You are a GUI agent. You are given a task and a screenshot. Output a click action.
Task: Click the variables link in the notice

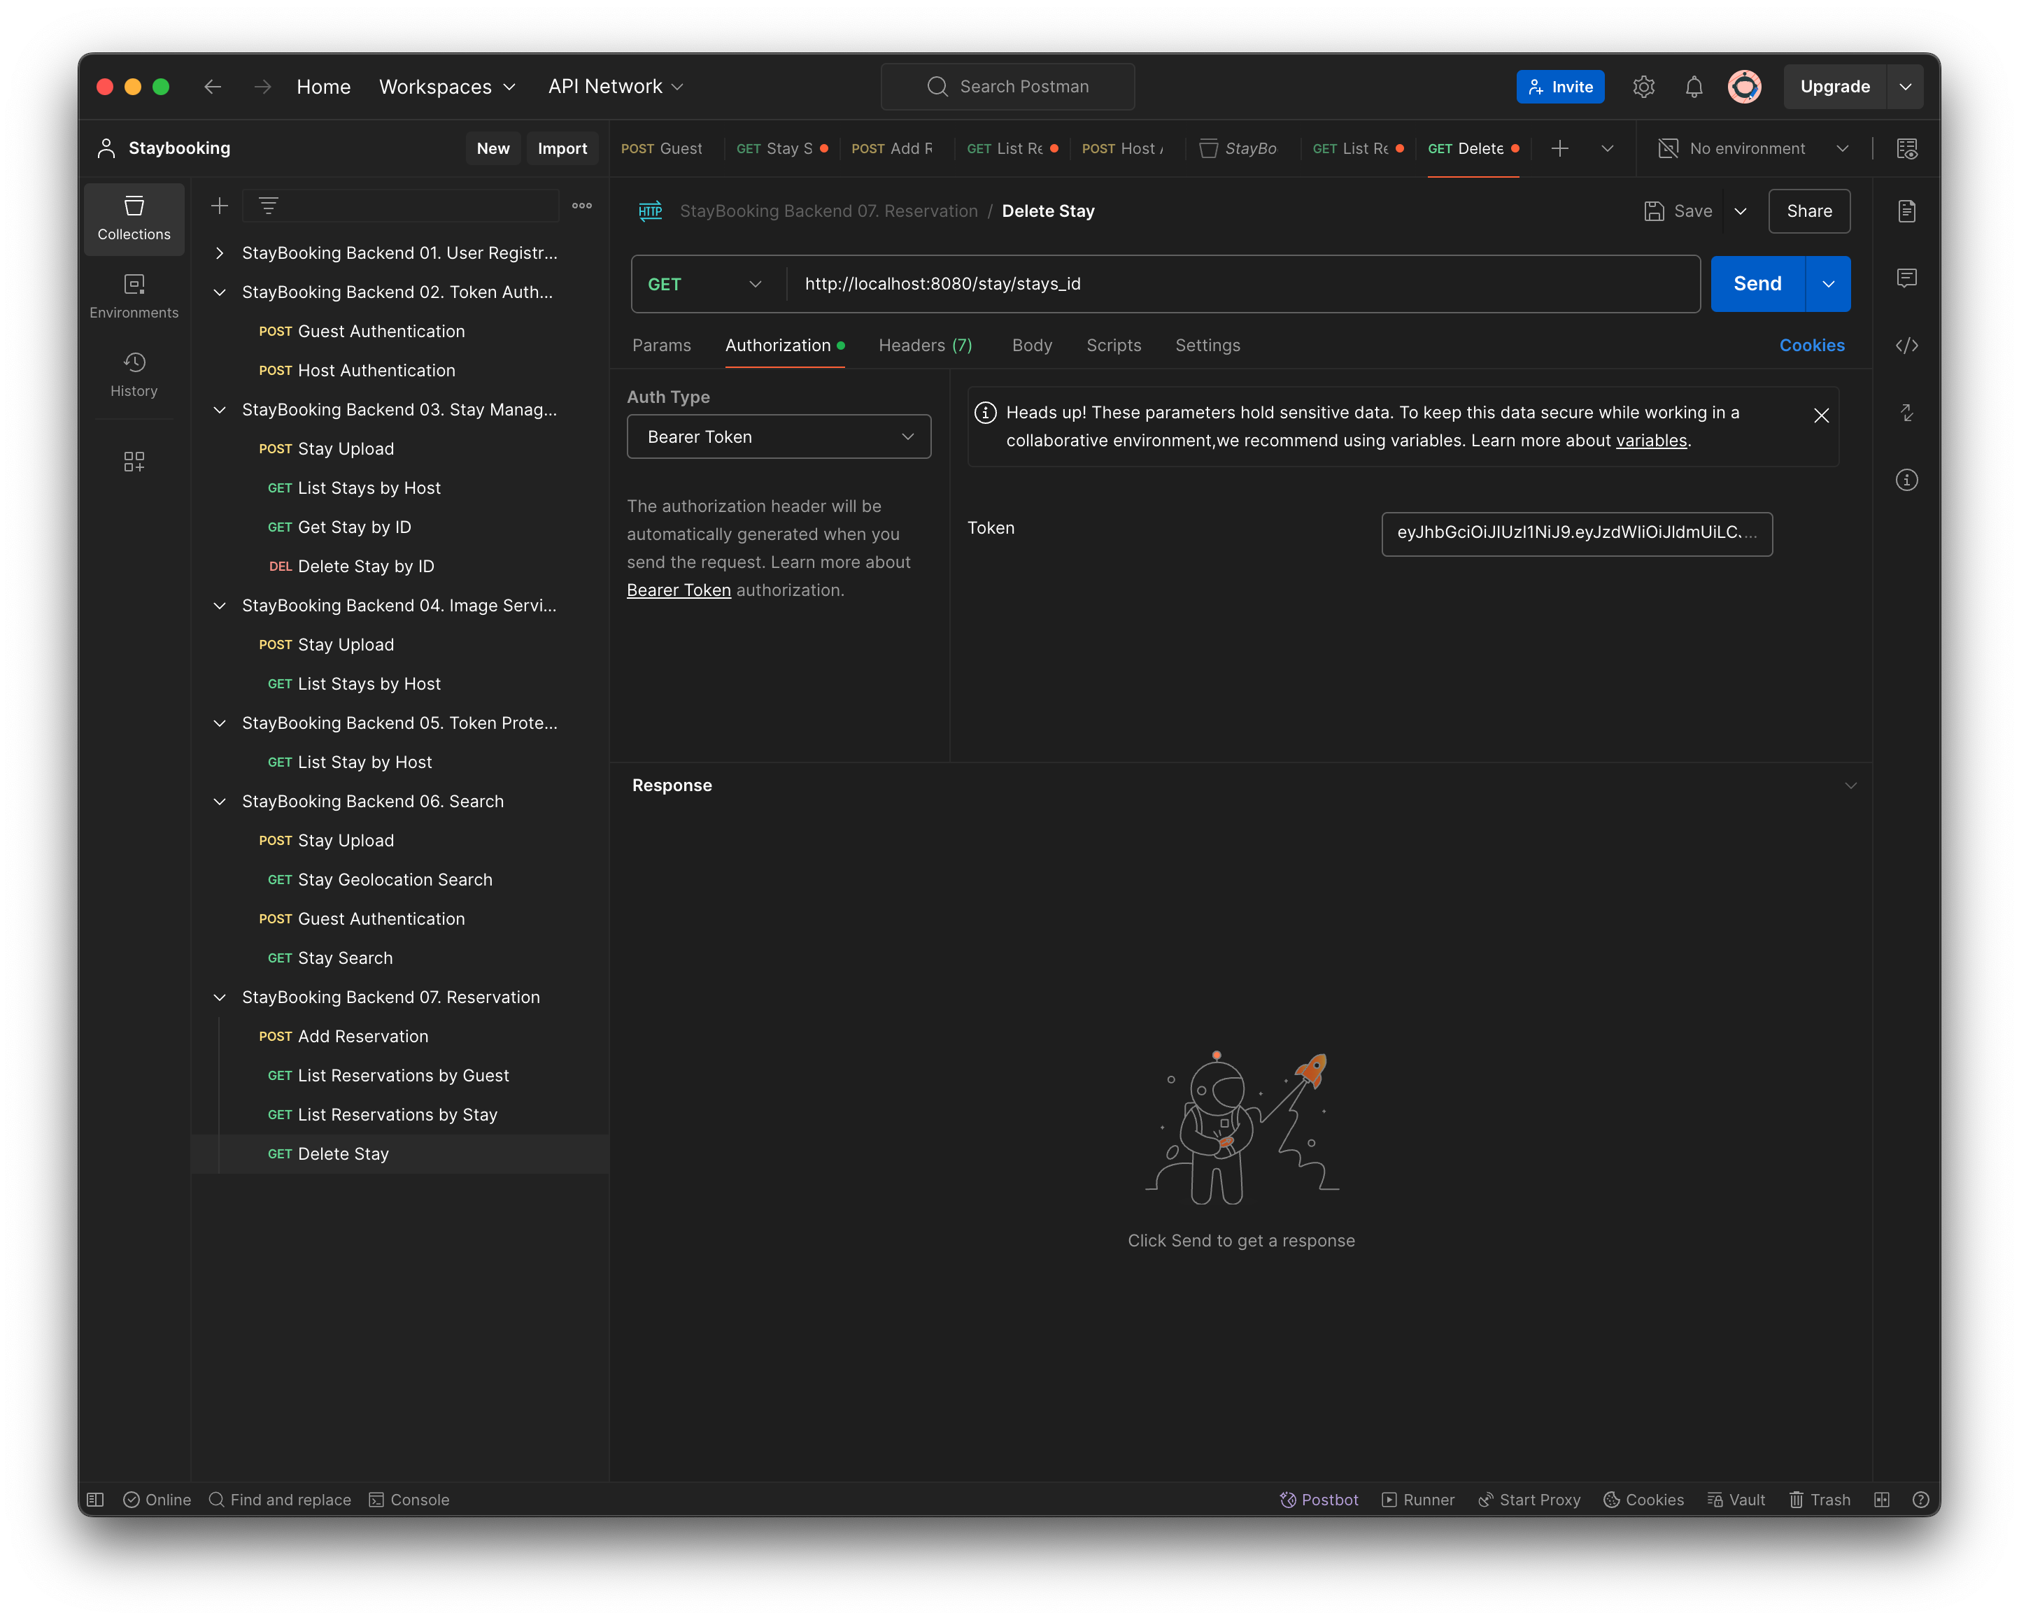click(1651, 440)
